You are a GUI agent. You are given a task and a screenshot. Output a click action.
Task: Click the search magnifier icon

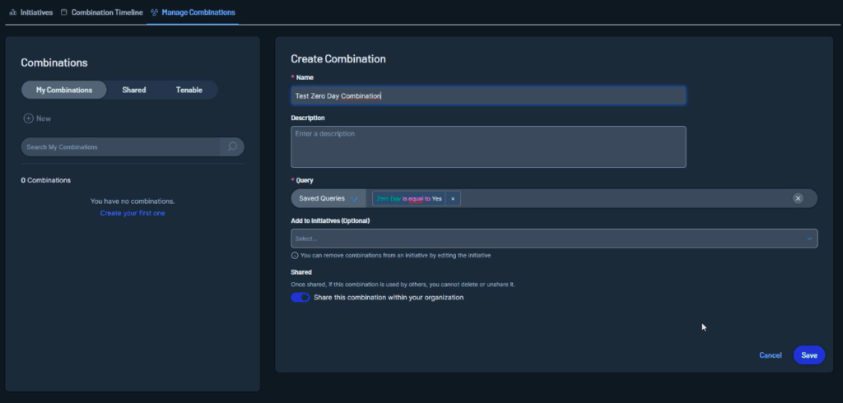232,147
